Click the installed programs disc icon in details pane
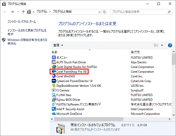 click(60, 128)
